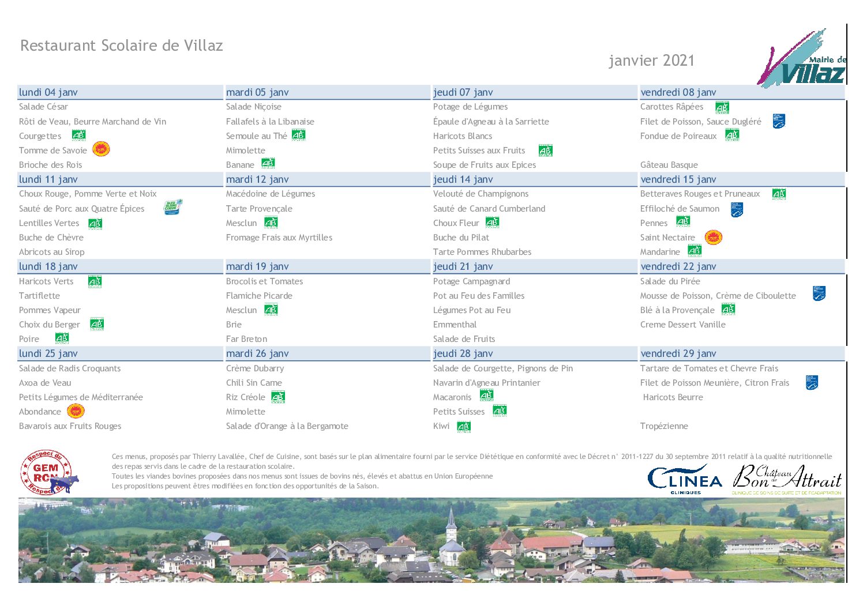Click the Clinea Cliniques logo
Screen dimensions: 863x610
click(685, 479)
